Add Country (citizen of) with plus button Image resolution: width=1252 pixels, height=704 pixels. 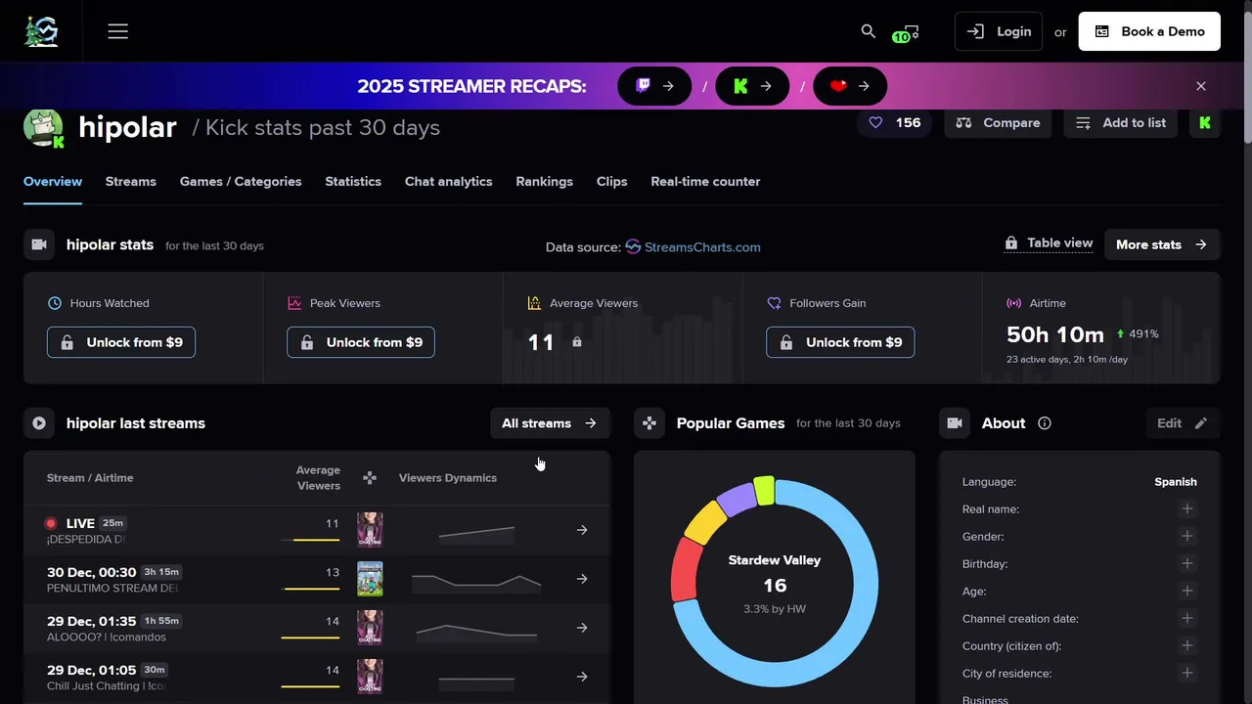tap(1186, 645)
